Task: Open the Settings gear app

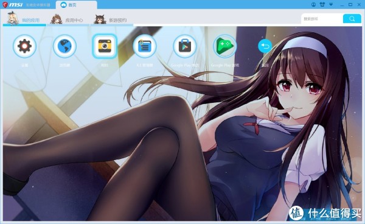Action: pyautogui.click(x=24, y=46)
